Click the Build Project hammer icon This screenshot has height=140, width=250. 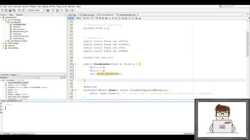coord(53,10)
